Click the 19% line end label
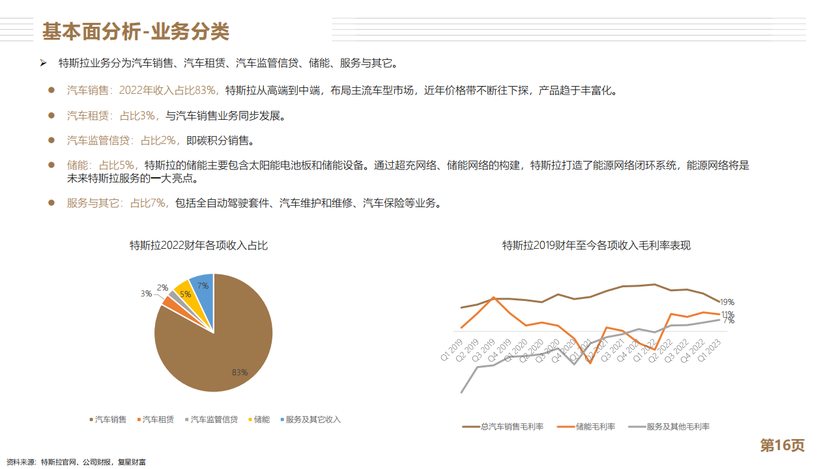Screen dimensions: 834x469 [727, 302]
